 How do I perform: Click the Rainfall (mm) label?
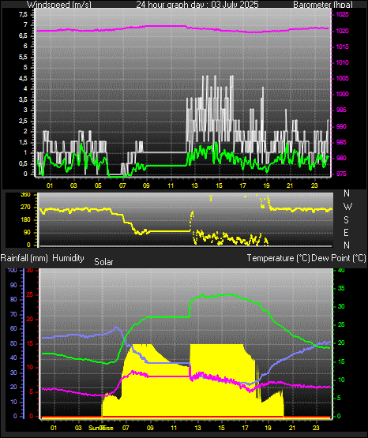(x=24, y=258)
